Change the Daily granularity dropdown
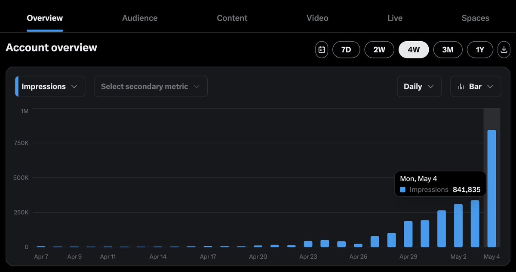 tap(419, 86)
